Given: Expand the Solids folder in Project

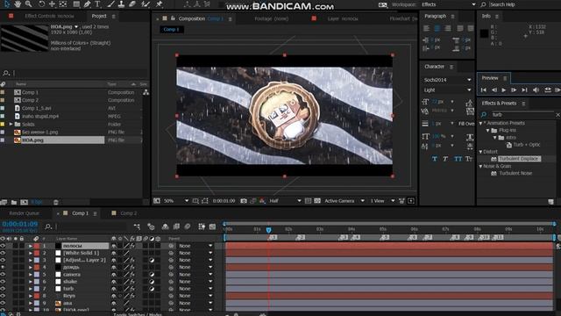Looking at the screenshot, I should pyautogui.click(x=11, y=124).
